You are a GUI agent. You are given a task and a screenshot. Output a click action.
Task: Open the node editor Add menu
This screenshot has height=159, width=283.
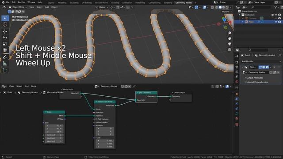tap(27, 87)
